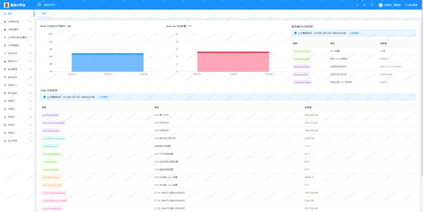Click the jvm.gc.memory.allocated tag
The height and width of the screenshot is (212, 423).
pyautogui.click(x=54, y=193)
